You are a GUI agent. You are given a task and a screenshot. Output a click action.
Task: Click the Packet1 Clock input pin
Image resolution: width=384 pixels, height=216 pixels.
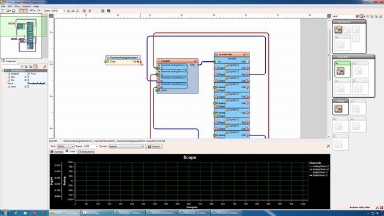(x=157, y=91)
